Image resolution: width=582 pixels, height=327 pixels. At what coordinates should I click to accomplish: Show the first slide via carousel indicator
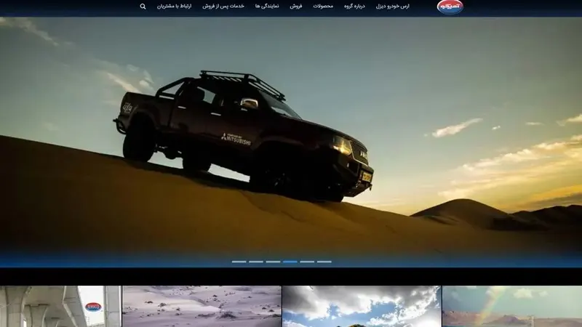(x=239, y=262)
